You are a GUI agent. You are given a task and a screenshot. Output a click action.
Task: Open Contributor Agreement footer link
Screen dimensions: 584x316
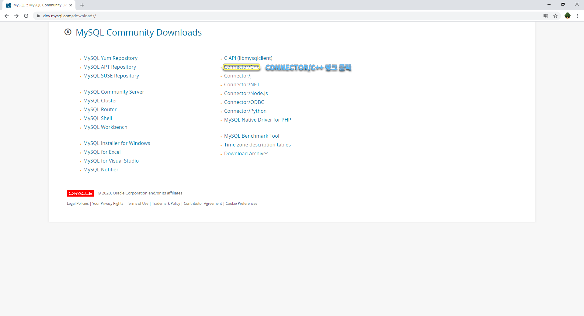(x=203, y=204)
